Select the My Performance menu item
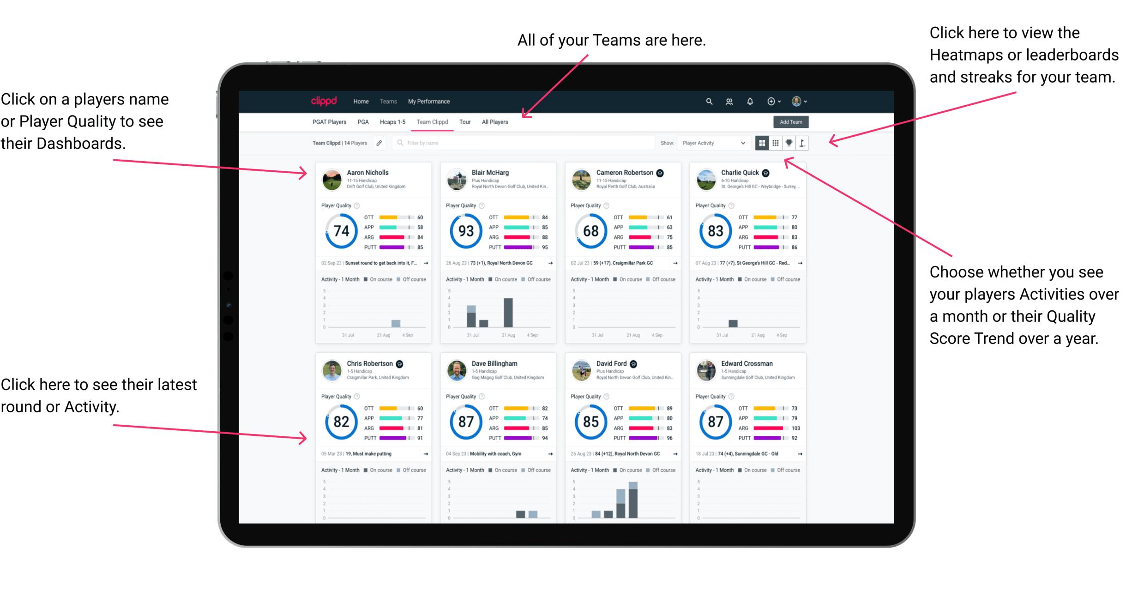The width and height of the screenshot is (1132, 609). coord(428,102)
